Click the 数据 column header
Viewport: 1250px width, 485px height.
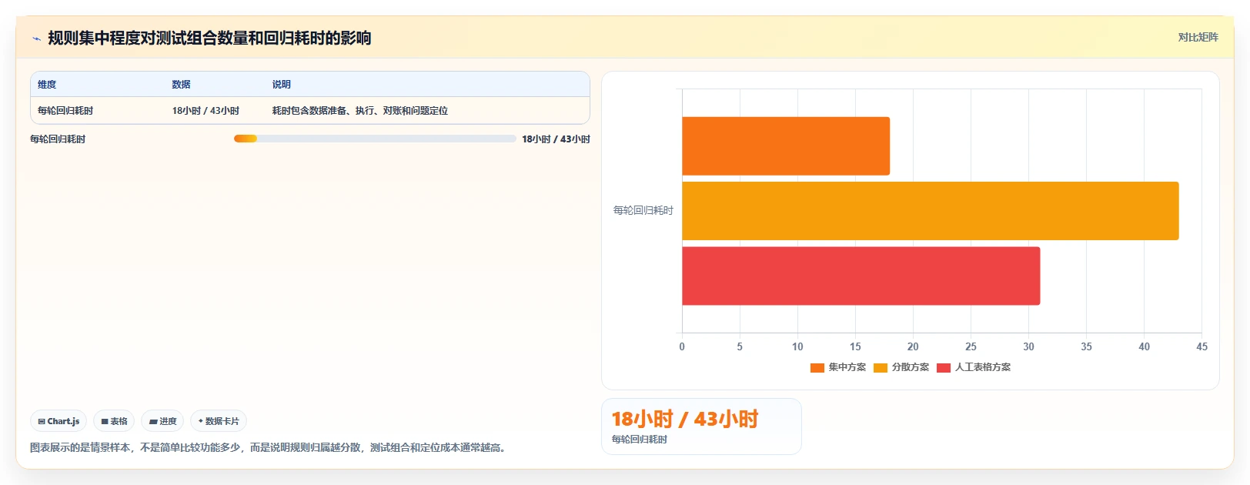[x=181, y=85]
